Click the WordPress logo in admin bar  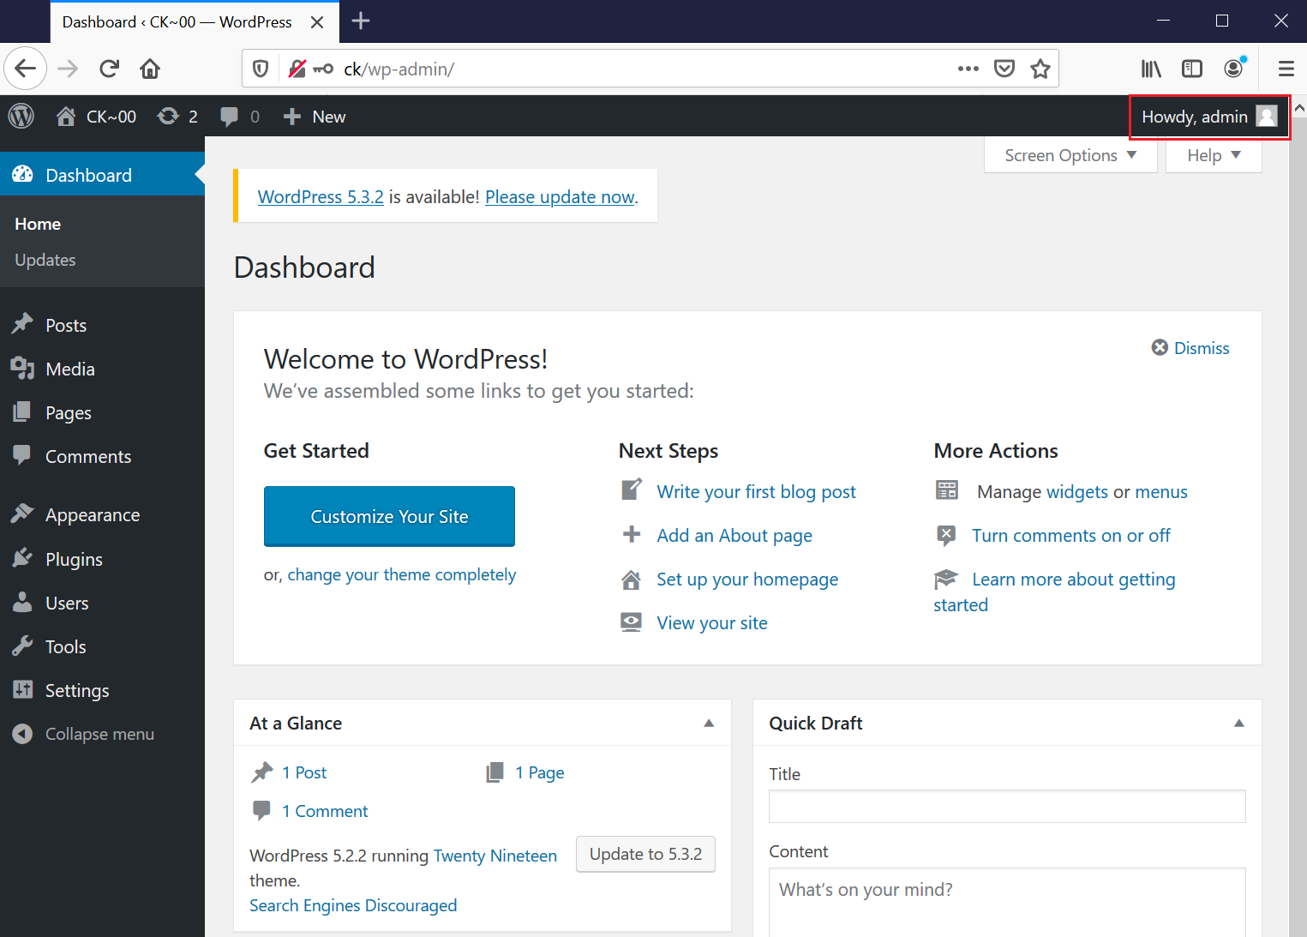coord(21,117)
